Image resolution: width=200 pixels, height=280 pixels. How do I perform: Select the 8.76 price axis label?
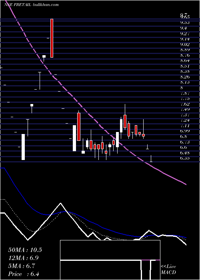tap(185, 55)
